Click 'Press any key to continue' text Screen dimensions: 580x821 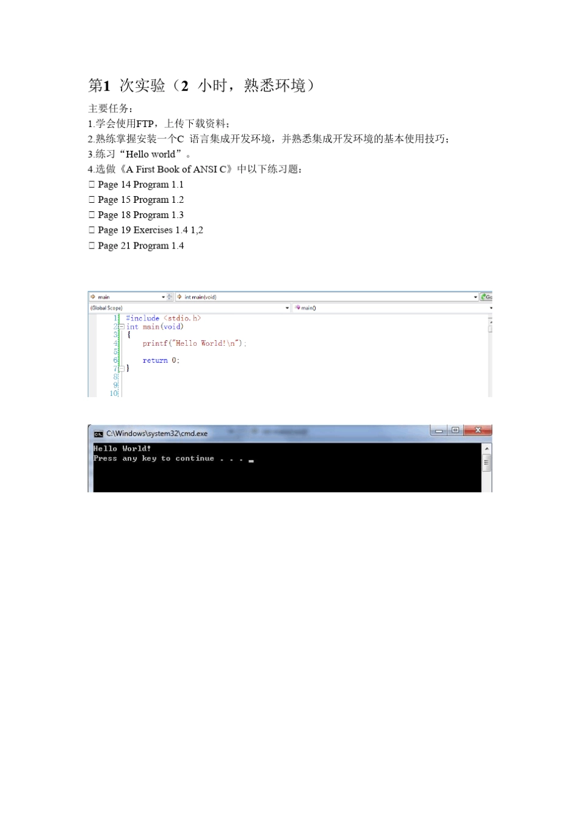(154, 459)
